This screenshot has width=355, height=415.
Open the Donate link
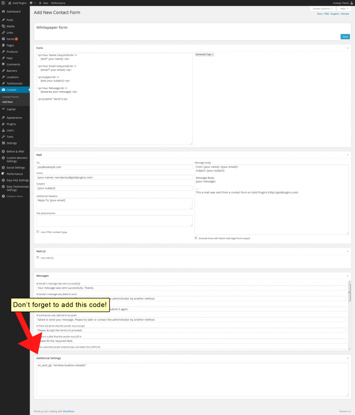click(x=344, y=14)
